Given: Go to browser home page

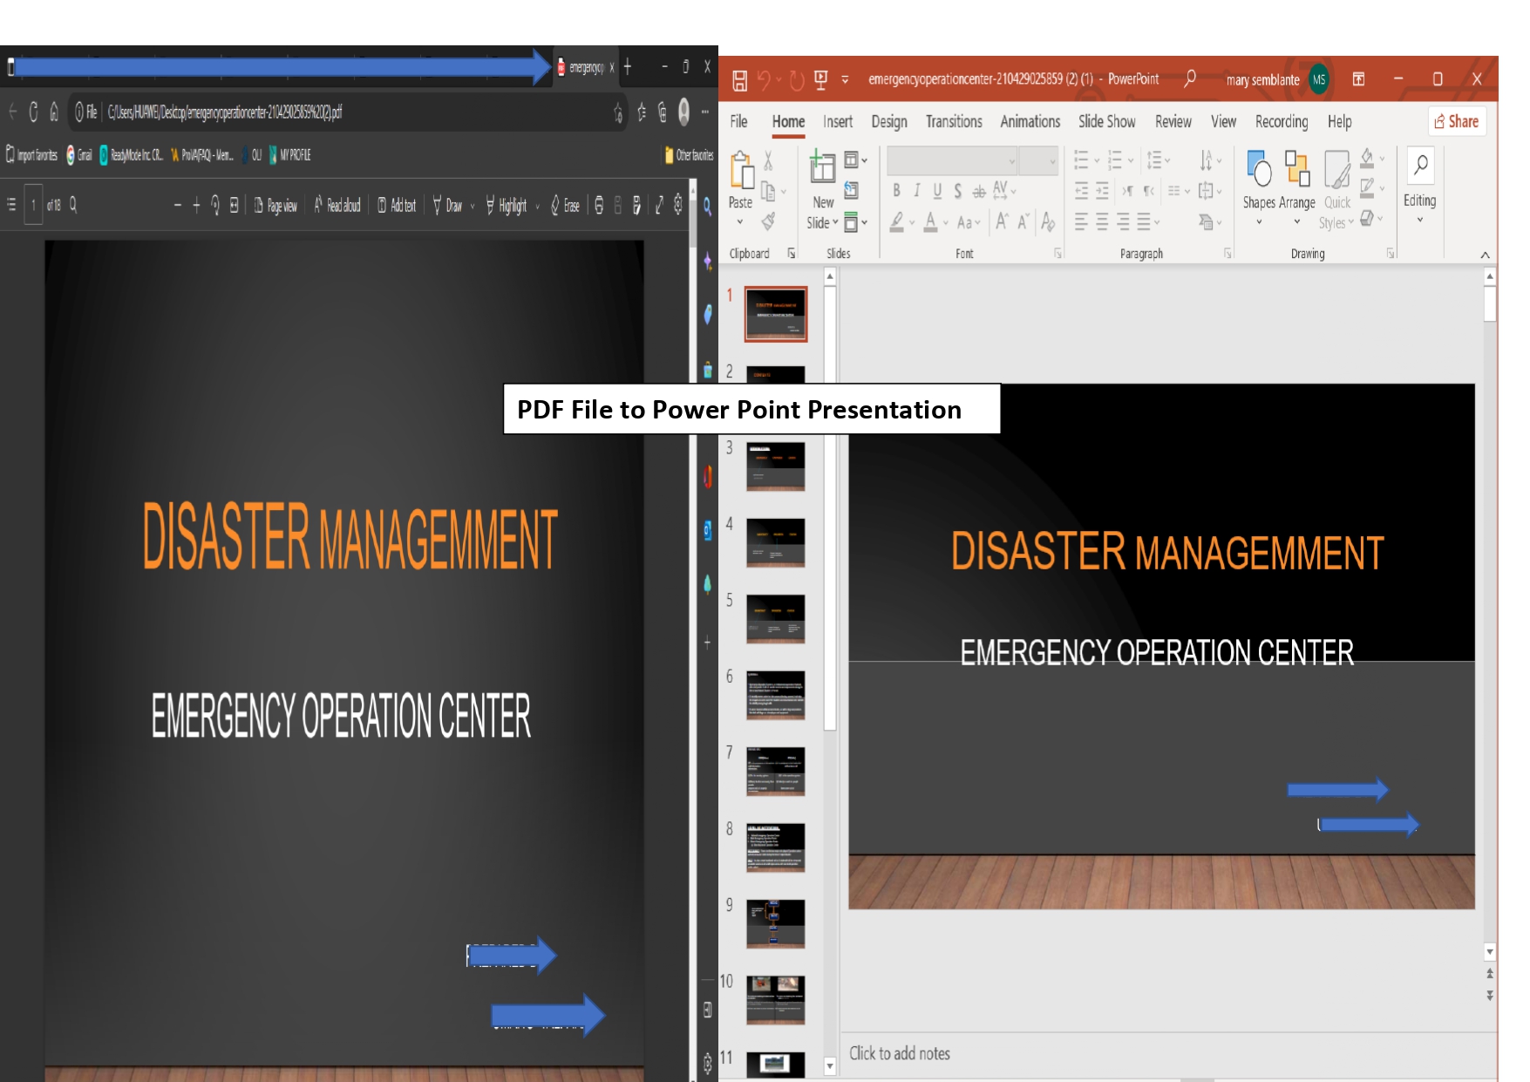Looking at the screenshot, I should (x=54, y=112).
